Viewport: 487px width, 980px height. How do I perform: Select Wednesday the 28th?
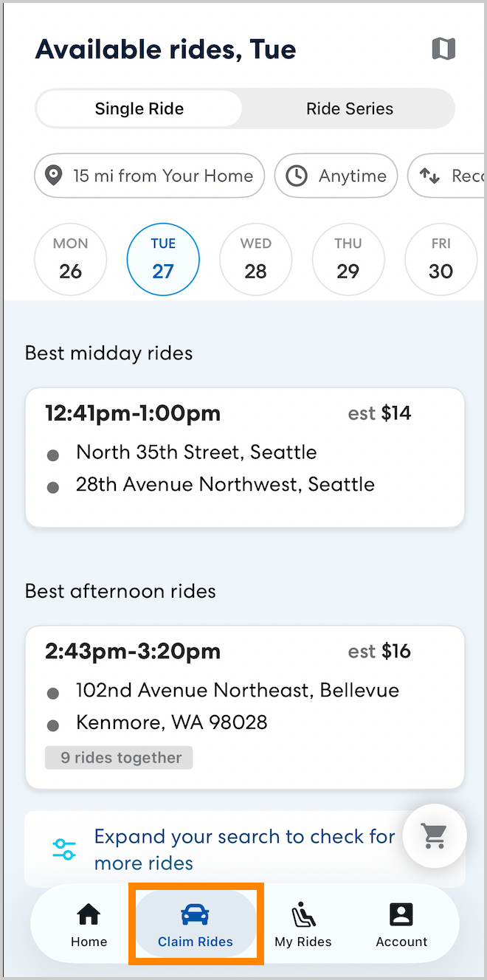255,259
